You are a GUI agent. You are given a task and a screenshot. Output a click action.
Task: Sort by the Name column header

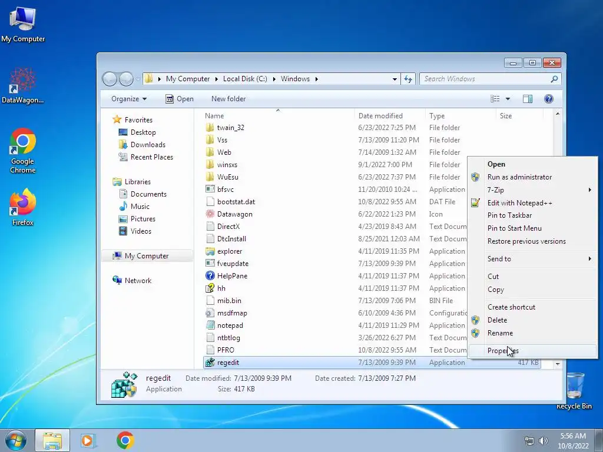(278, 116)
